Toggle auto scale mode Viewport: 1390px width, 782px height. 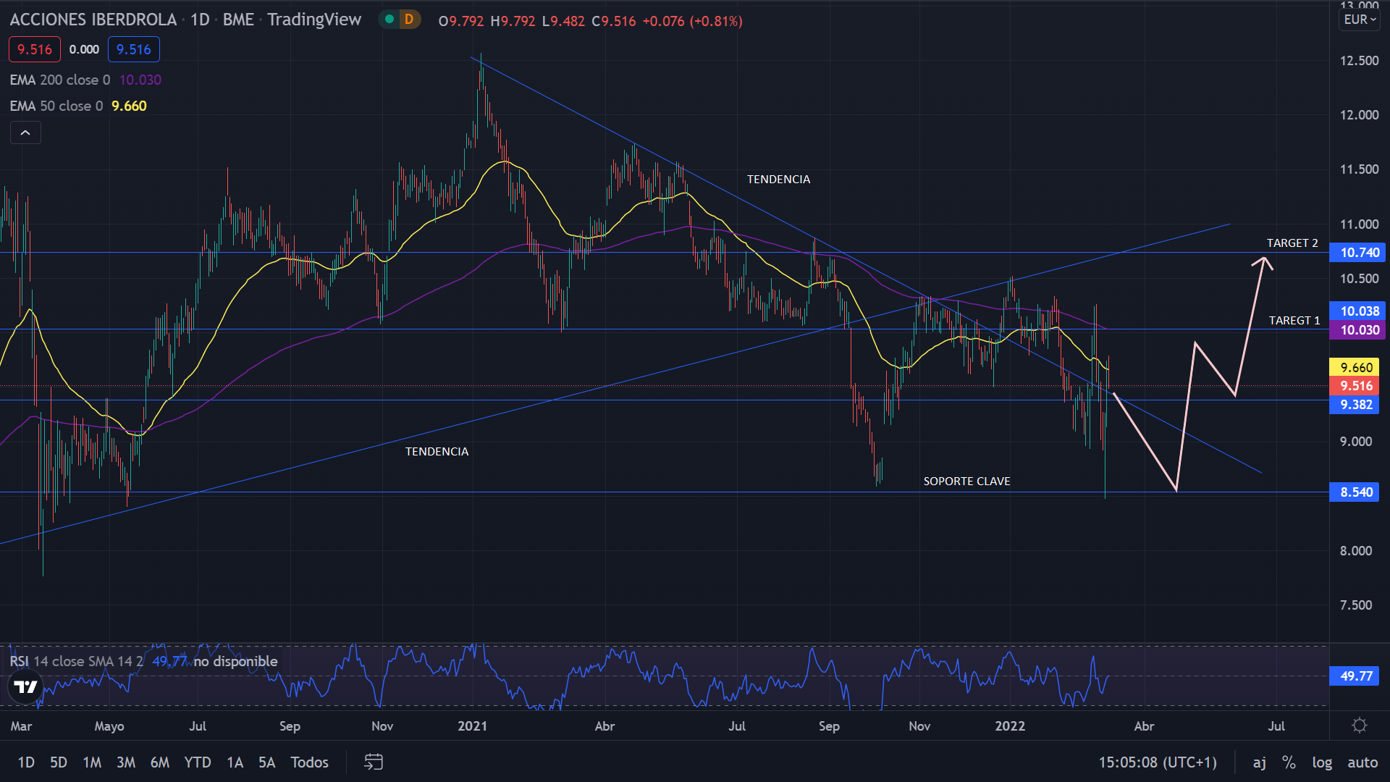pyautogui.click(x=1362, y=762)
